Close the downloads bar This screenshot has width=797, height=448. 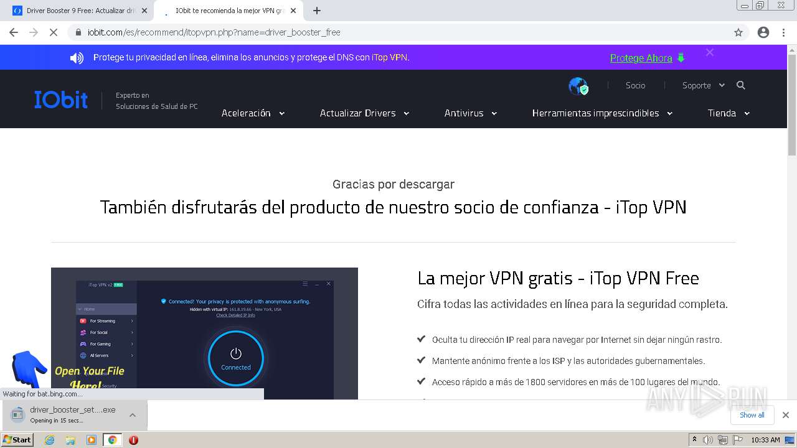tap(786, 415)
